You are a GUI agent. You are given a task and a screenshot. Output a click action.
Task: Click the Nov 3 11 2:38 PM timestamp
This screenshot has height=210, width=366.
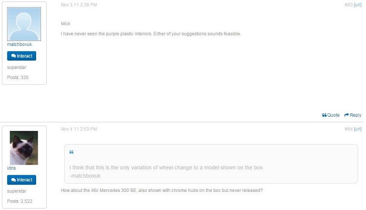79,5
